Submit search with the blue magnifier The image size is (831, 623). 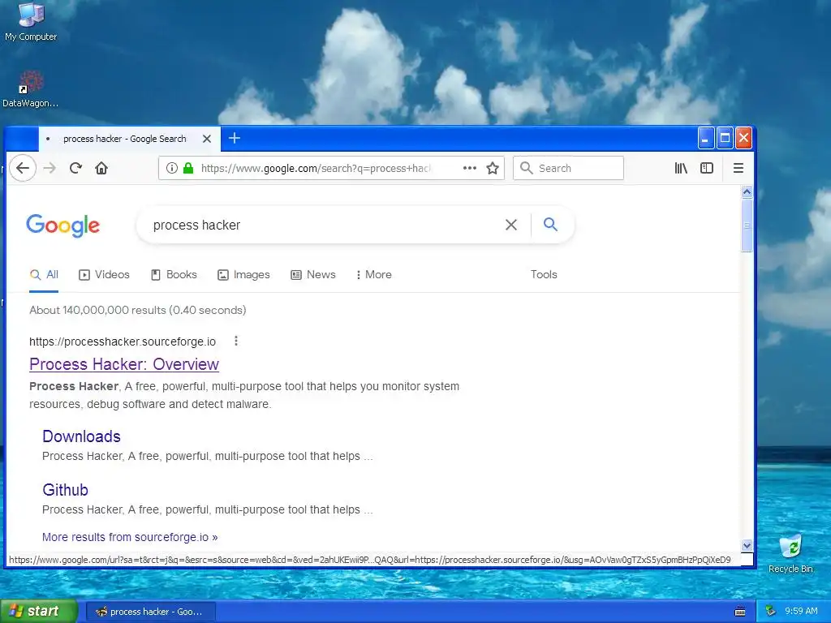click(x=551, y=225)
